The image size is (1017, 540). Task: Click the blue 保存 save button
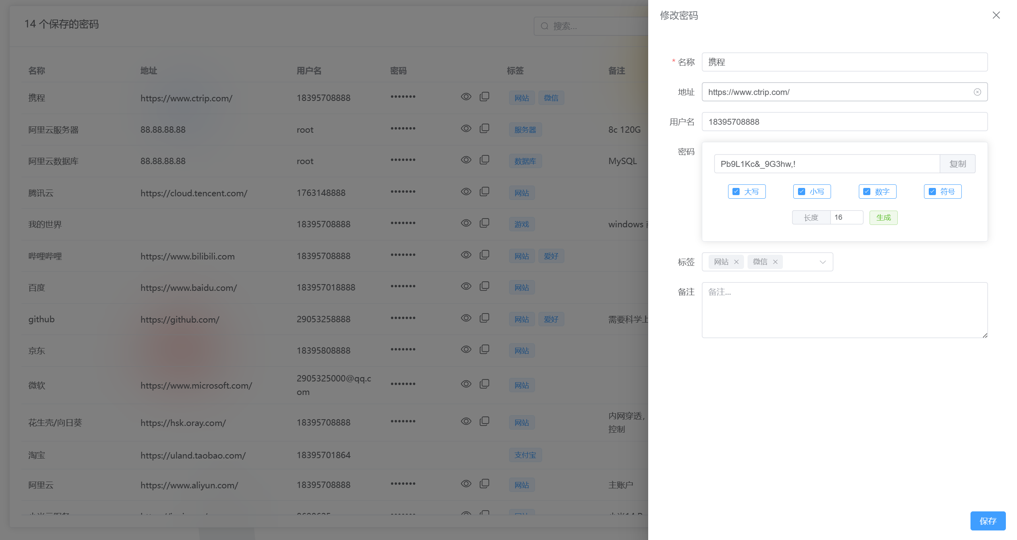pos(988,521)
